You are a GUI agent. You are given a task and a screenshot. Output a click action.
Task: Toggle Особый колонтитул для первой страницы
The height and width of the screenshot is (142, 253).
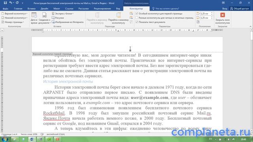click(x=137, y=14)
